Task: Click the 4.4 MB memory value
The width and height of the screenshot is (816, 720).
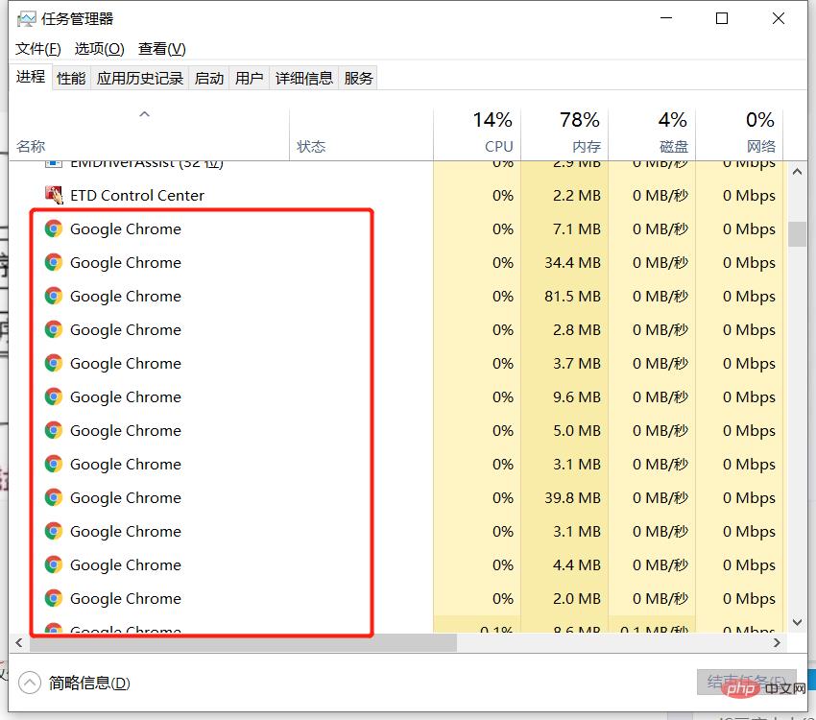Action: coord(577,565)
